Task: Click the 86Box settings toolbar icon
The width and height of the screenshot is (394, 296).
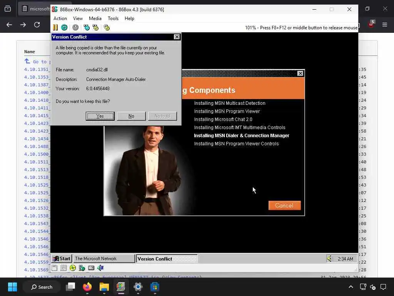Action: (x=107, y=27)
